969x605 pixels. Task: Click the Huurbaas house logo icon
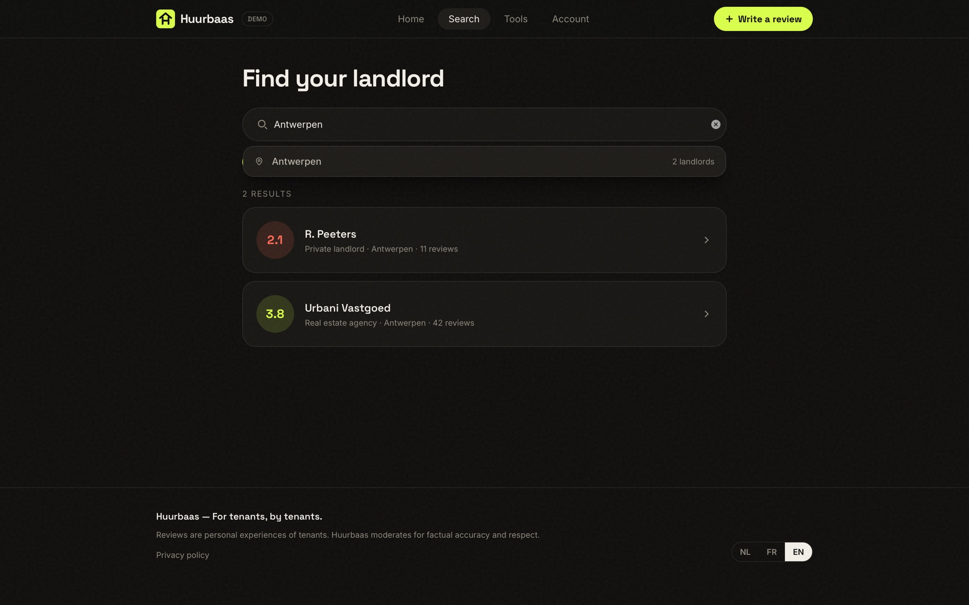pos(165,19)
